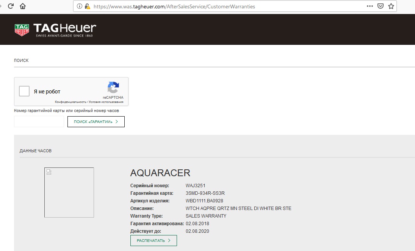Click the browser Home icon
415x251 pixels.
(23, 6)
